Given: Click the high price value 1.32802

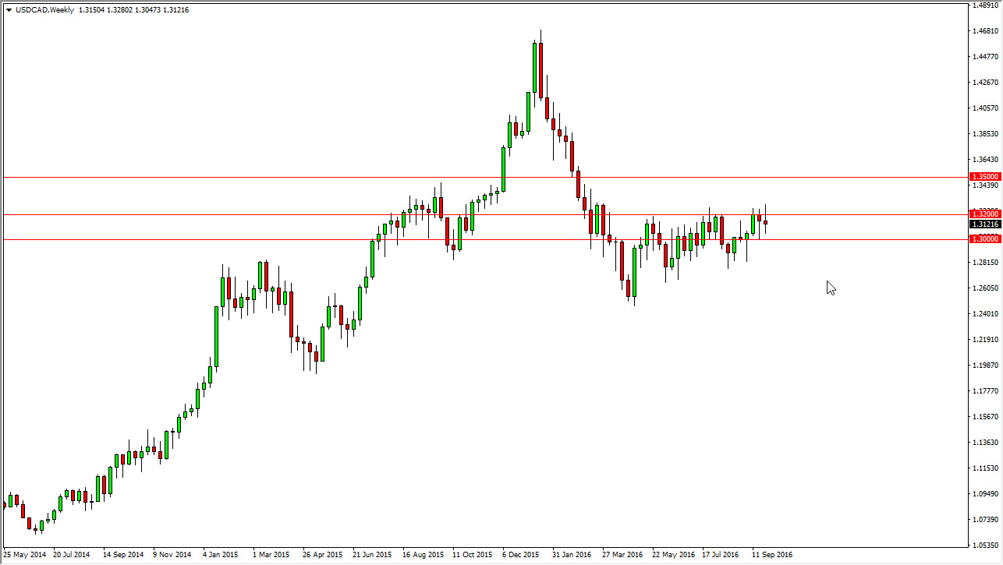Looking at the screenshot, I should 119,10.
